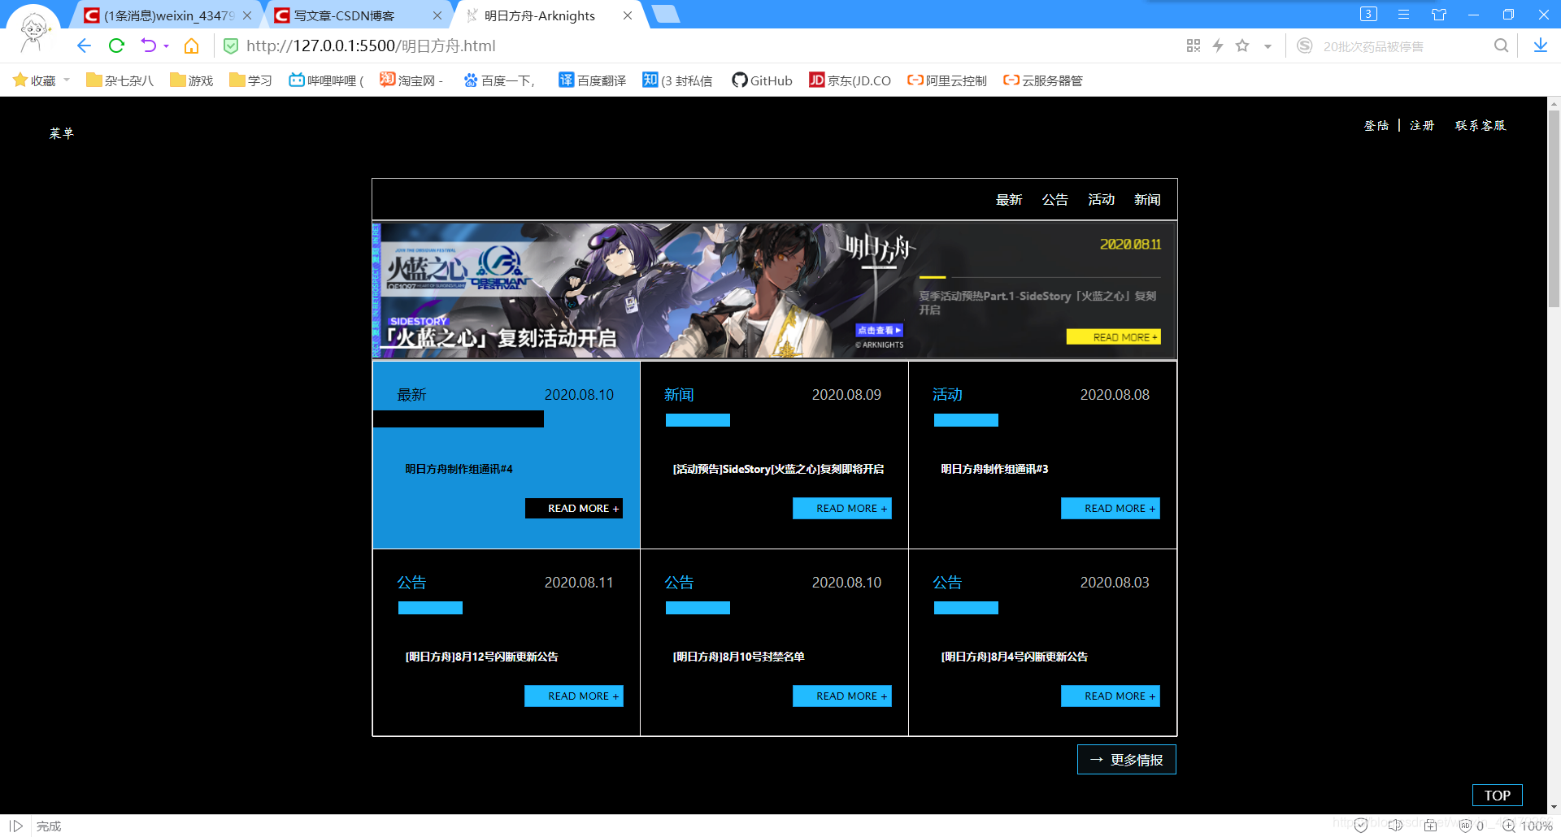
Task: Open GitHub bookmark
Action: [762, 80]
